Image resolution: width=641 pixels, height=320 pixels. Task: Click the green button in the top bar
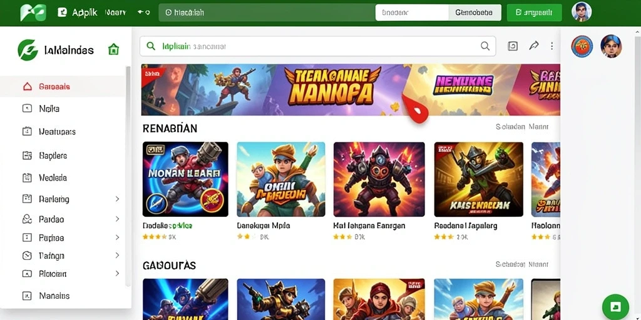534,12
